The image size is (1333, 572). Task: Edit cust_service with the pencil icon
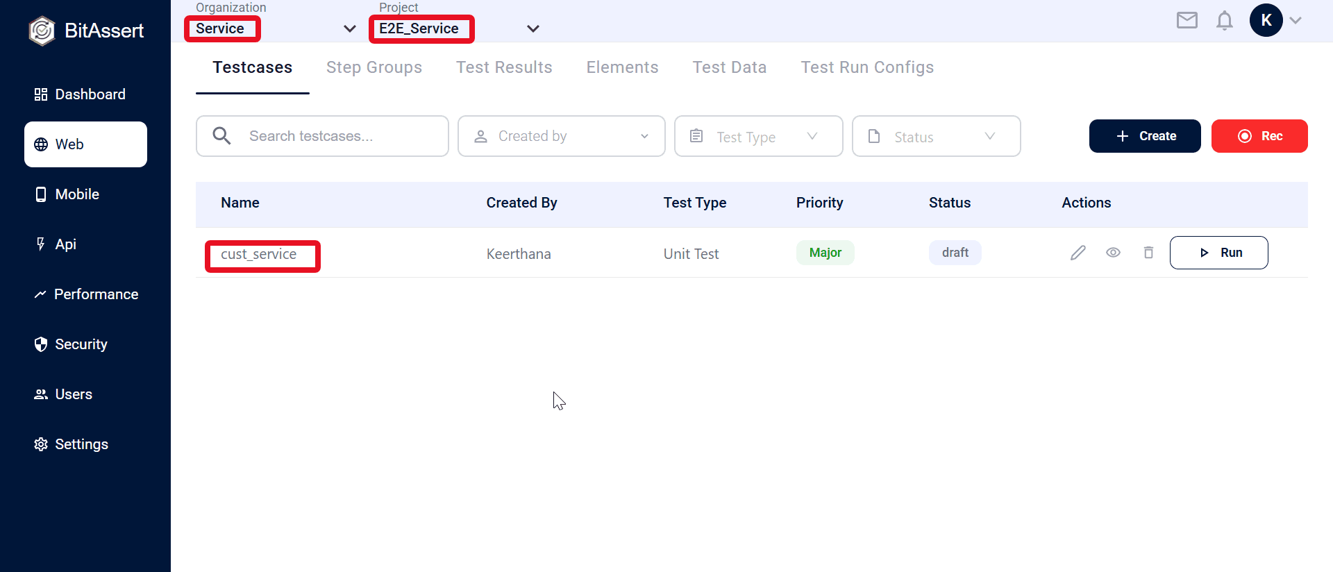pos(1078,253)
